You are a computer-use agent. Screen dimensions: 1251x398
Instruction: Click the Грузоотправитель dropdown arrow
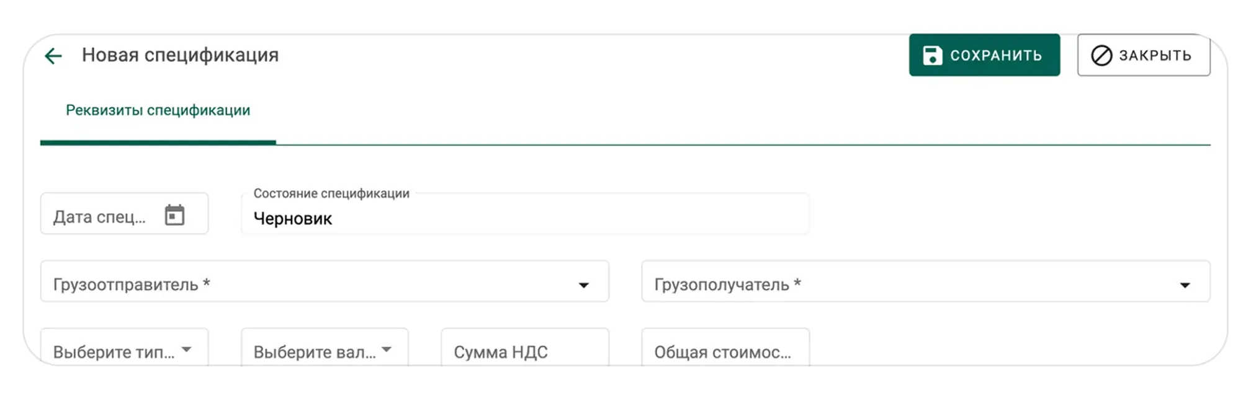(583, 285)
